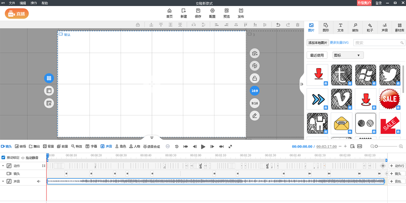The image size is (406, 203).
Task: Switch to the 粒子 particle tab
Action: tap(370, 27)
